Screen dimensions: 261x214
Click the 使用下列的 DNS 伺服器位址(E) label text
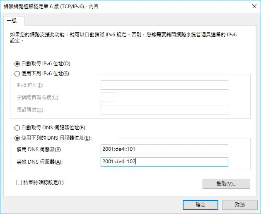[x=56, y=138]
